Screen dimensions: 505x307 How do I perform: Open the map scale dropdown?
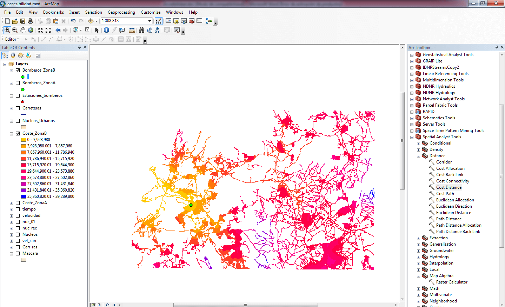(x=150, y=21)
